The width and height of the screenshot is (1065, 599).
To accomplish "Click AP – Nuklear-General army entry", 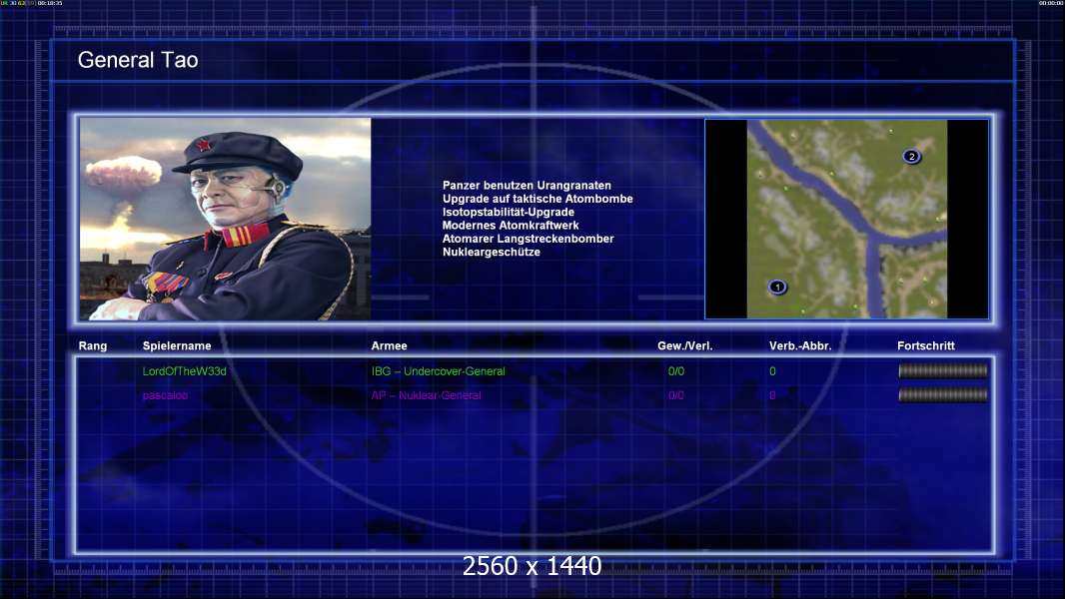I will click(426, 395).
